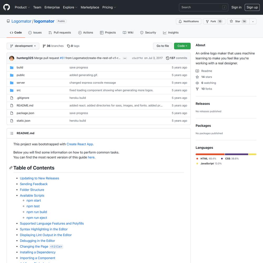Click the build folder icon

[12, 68]
